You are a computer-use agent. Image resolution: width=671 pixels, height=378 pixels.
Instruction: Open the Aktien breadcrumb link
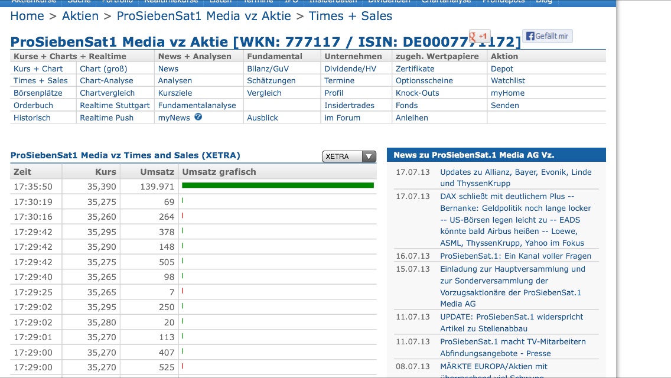click(x=80, y=16)
